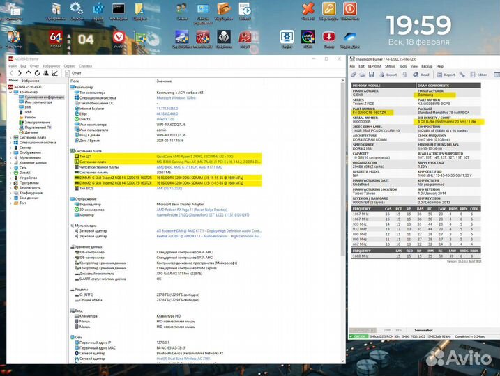Expand the Отображение tree node
The width and height of the screenshot is (500, 376).
(10, 152)
